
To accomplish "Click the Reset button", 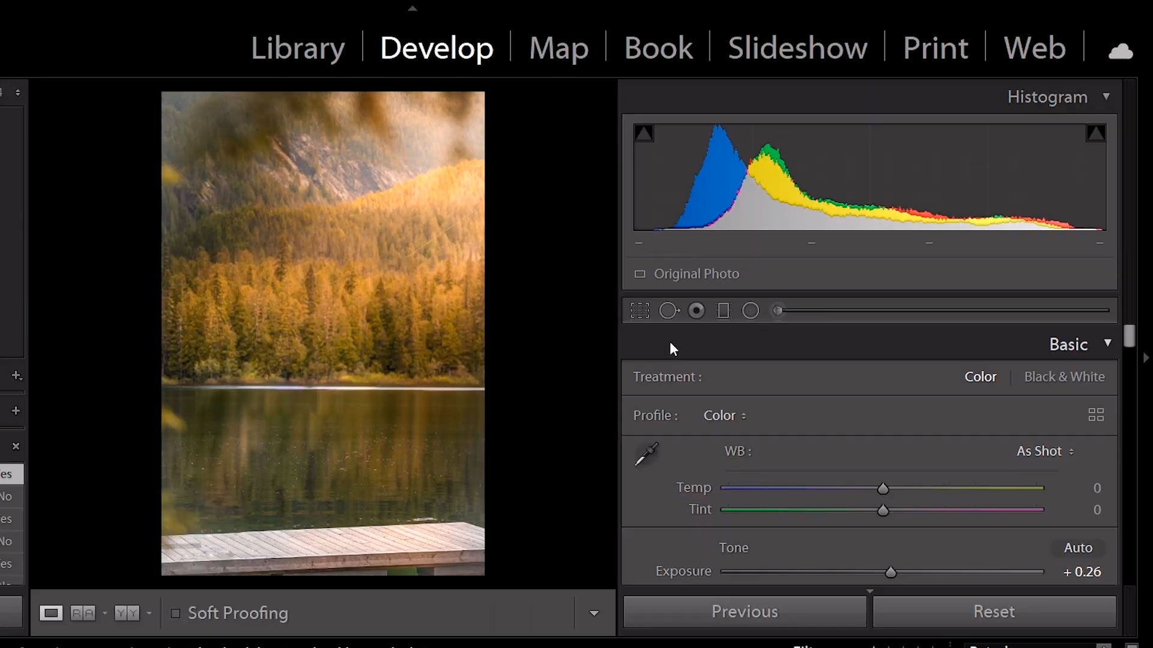I will [993, 611].
